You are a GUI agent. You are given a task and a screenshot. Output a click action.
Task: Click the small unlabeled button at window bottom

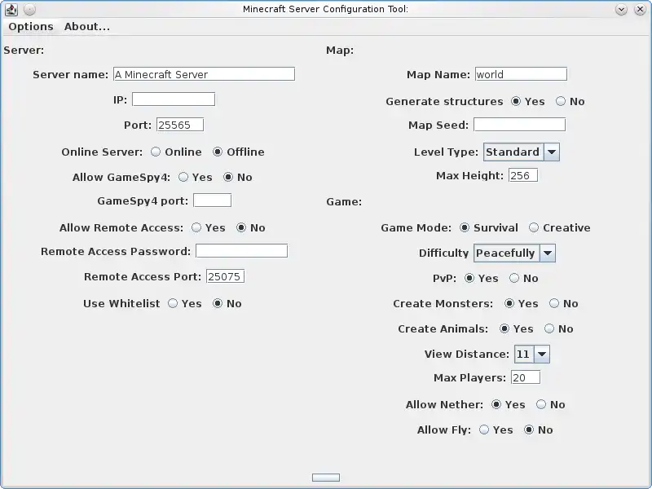coord(326,478)
